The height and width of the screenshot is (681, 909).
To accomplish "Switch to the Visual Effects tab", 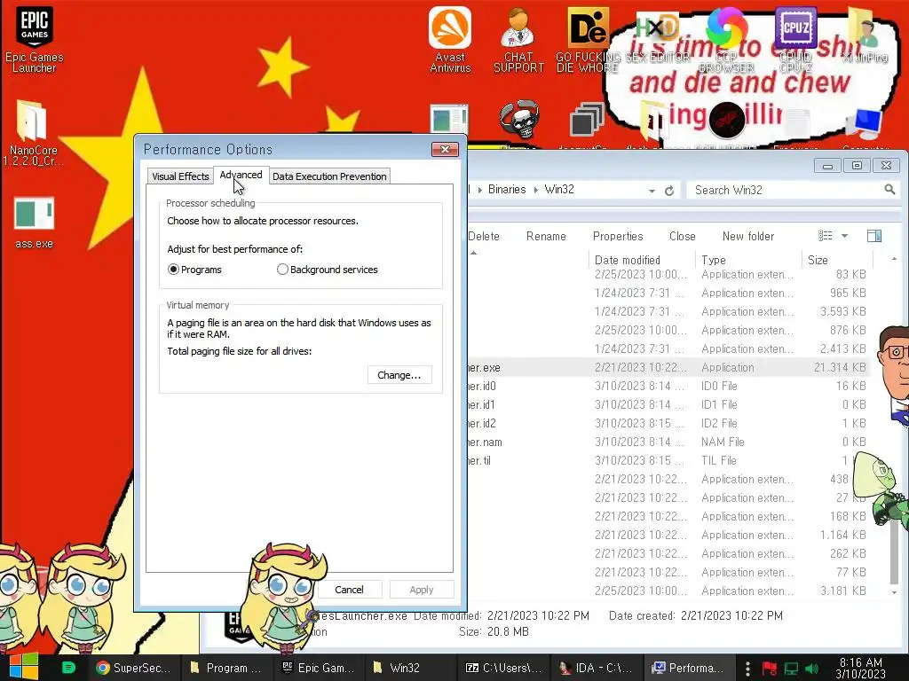I will pyautogui.click(x=179, y=176).
